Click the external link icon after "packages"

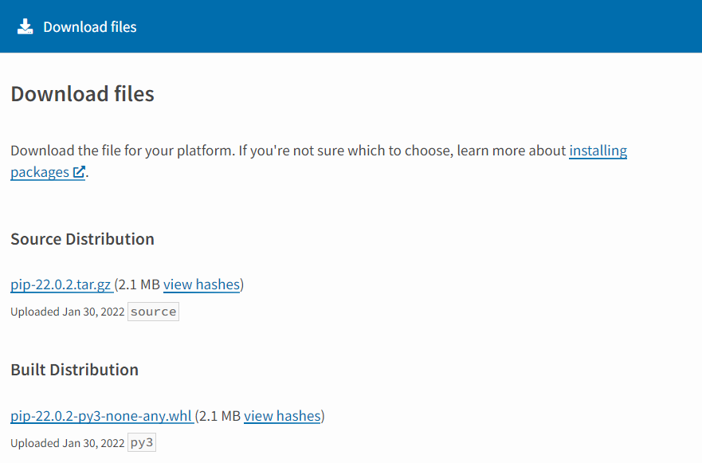(x=79, y=172)
